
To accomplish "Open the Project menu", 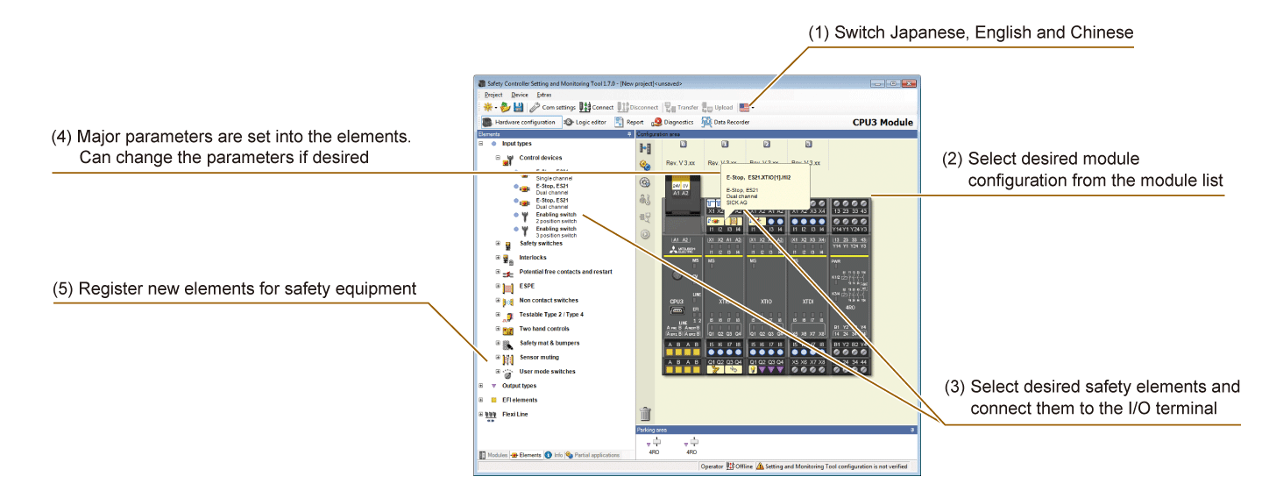I will [493, 95].
